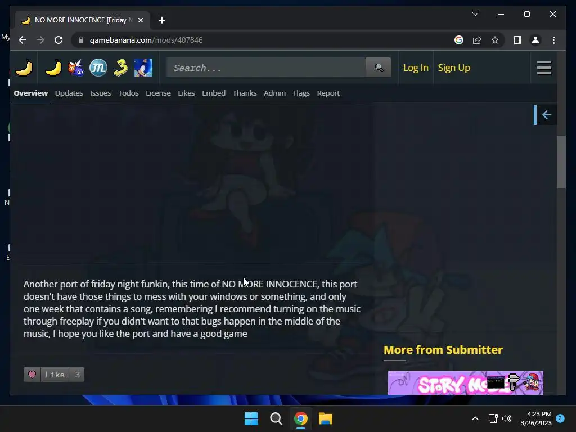The image size is (576, 432).
Task: Open notification center badge
Action: [560, 418]
